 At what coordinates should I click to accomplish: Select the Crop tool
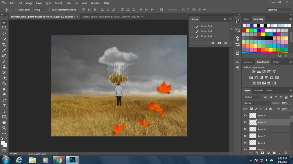[x=4, y=44]
